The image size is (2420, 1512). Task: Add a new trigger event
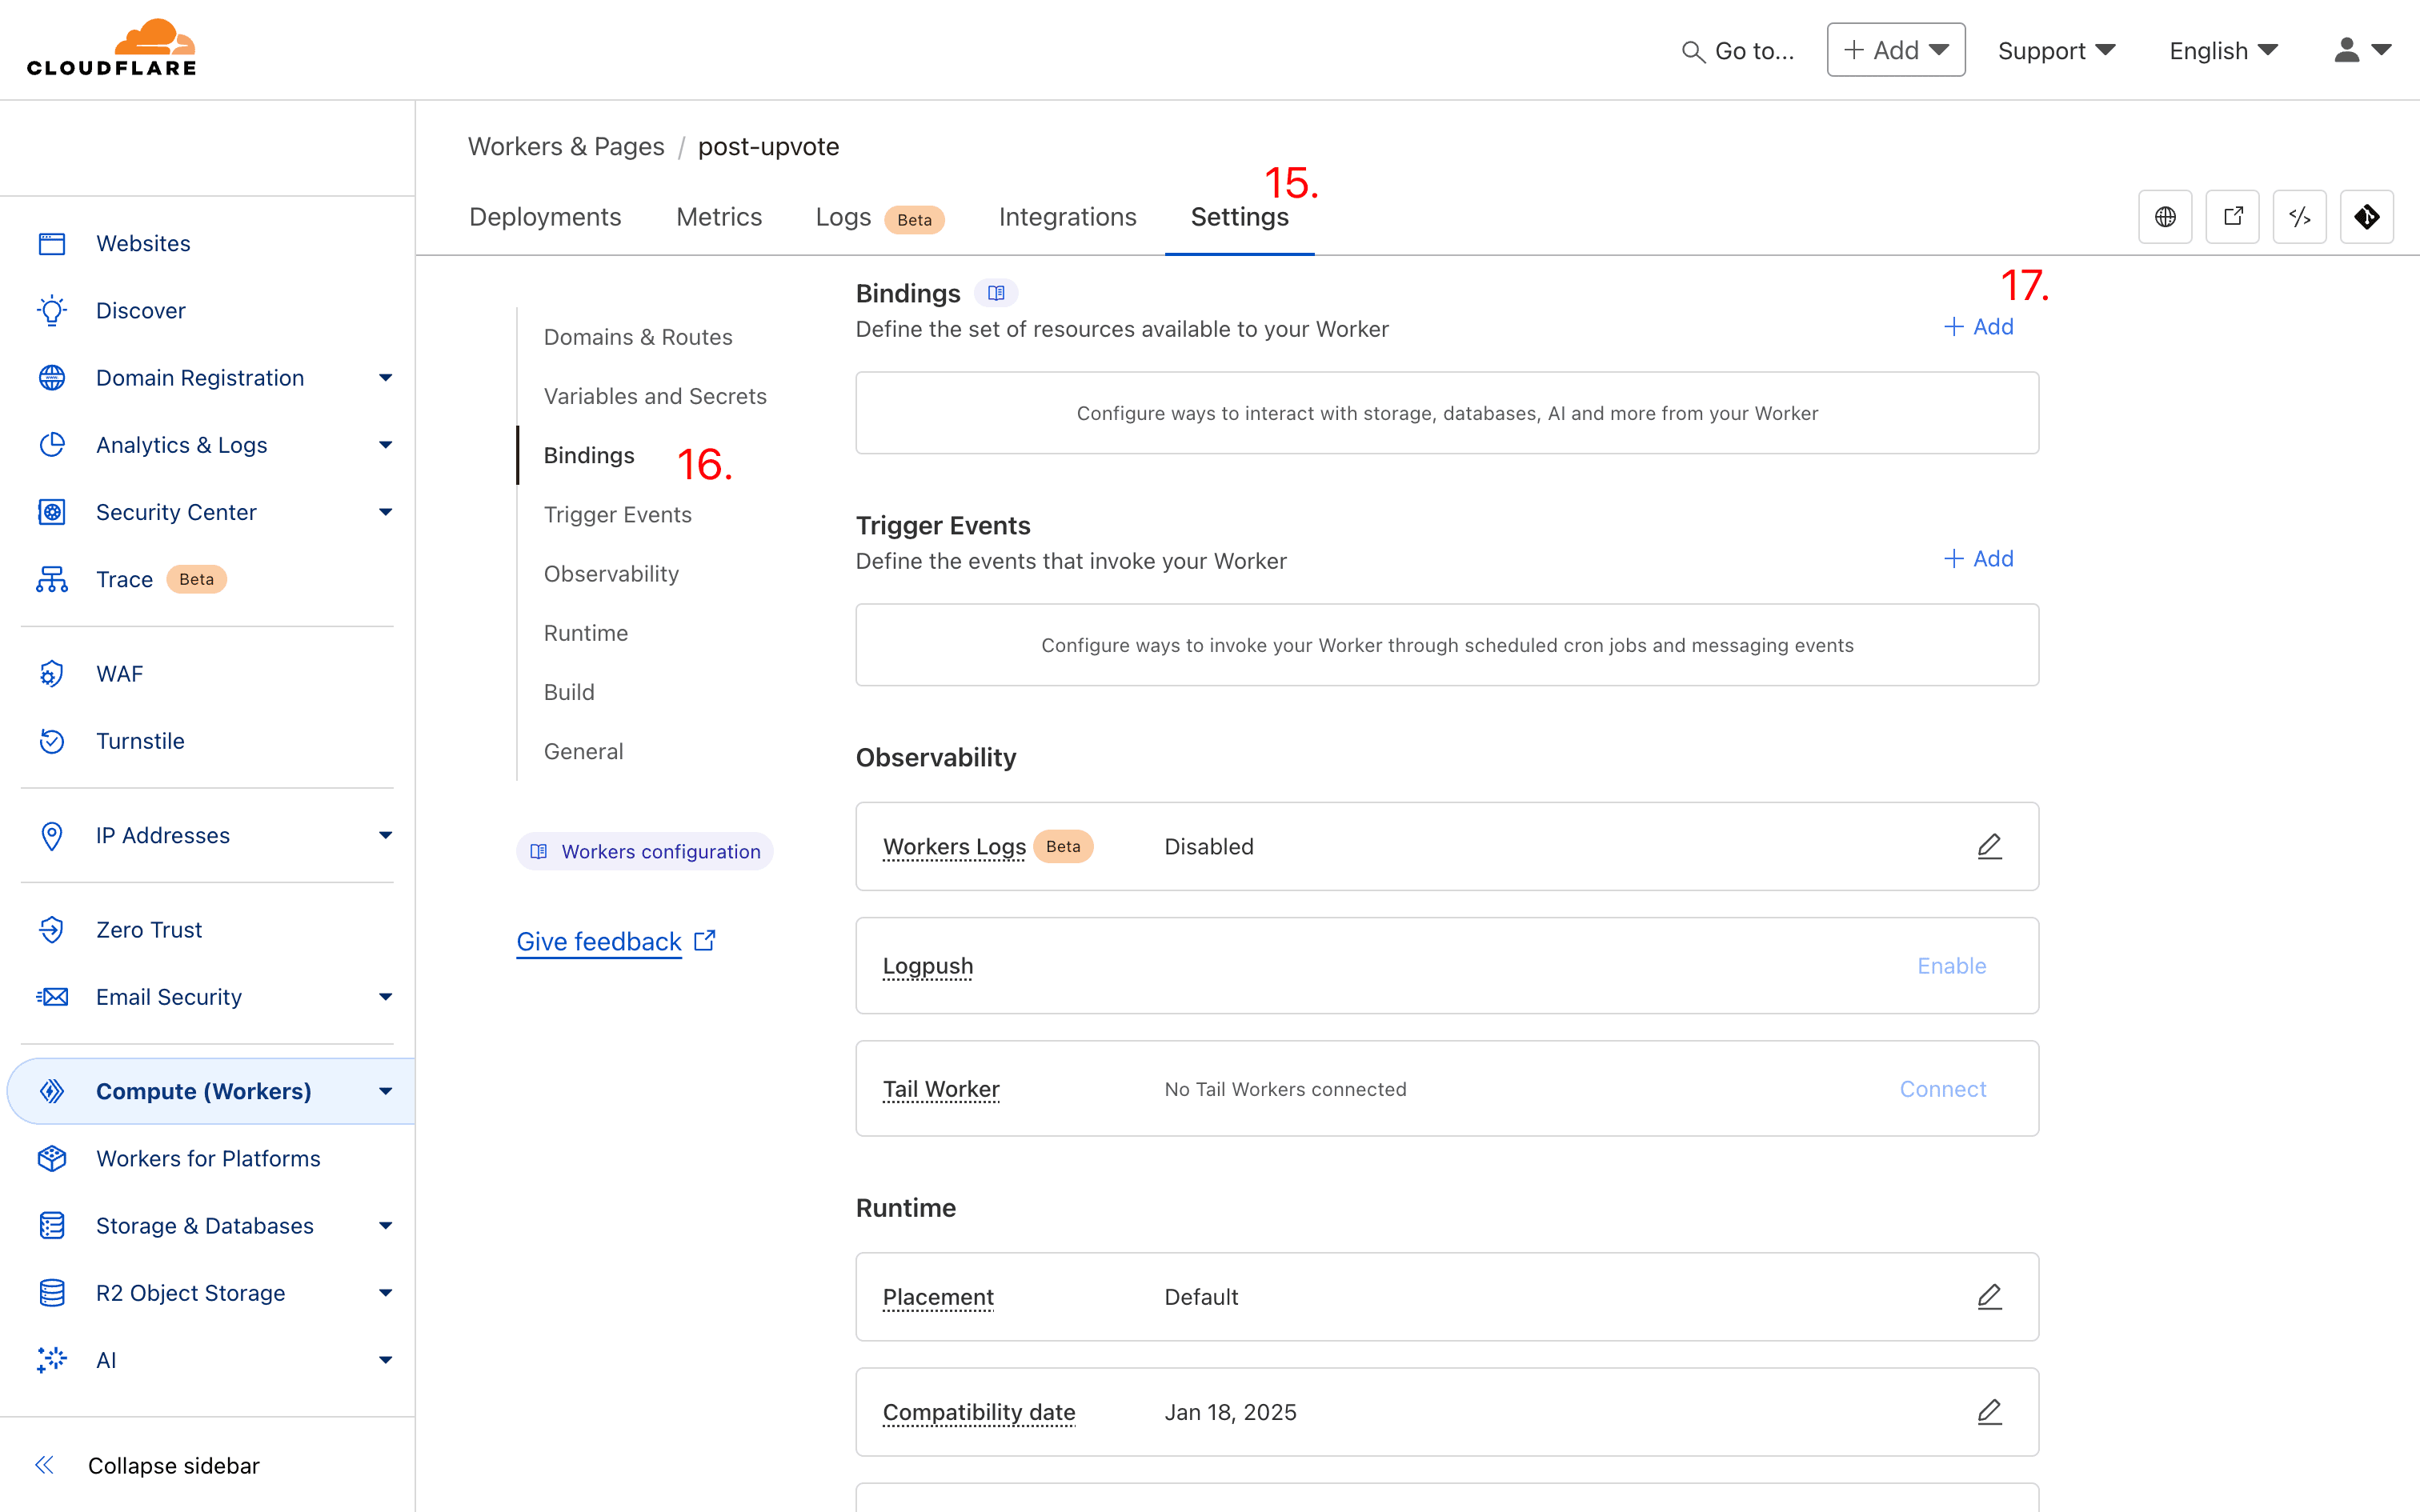tap(1978, 558)
